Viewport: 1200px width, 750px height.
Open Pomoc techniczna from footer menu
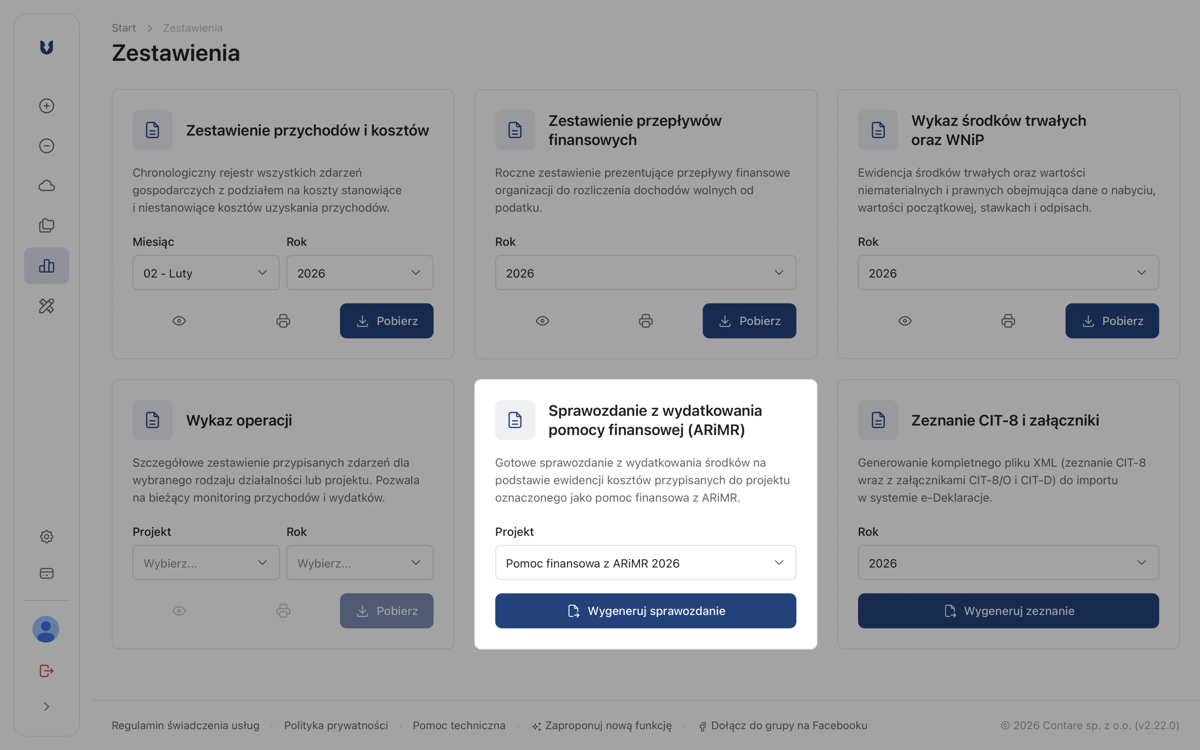pyautogui.click(x=459, y=725)
